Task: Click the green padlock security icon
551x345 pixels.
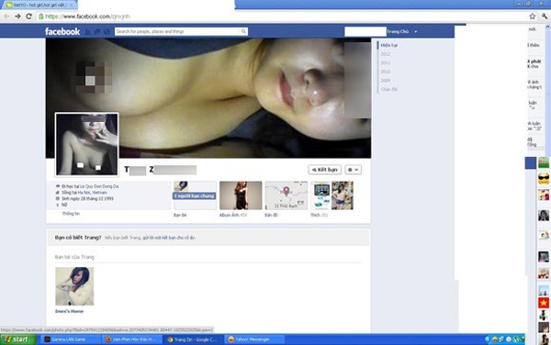Action: click(x=41, y=17)
